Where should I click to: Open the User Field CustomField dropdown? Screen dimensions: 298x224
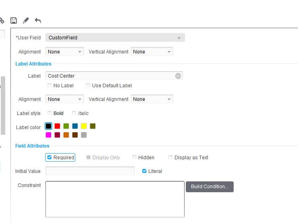pos(115,38)
